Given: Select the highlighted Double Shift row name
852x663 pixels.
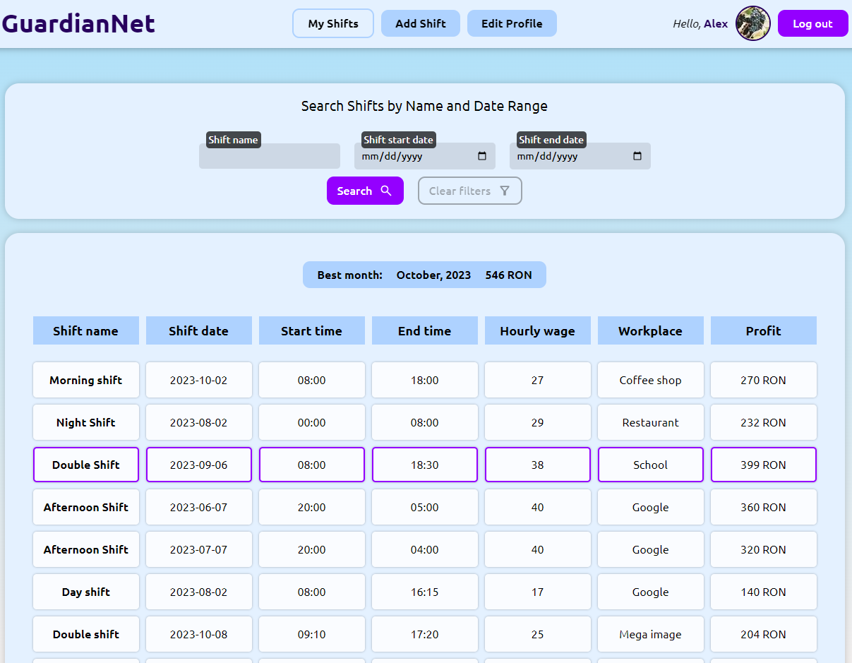Looking at the screenshot, I should pyautogui.click(x=85, y=465).
